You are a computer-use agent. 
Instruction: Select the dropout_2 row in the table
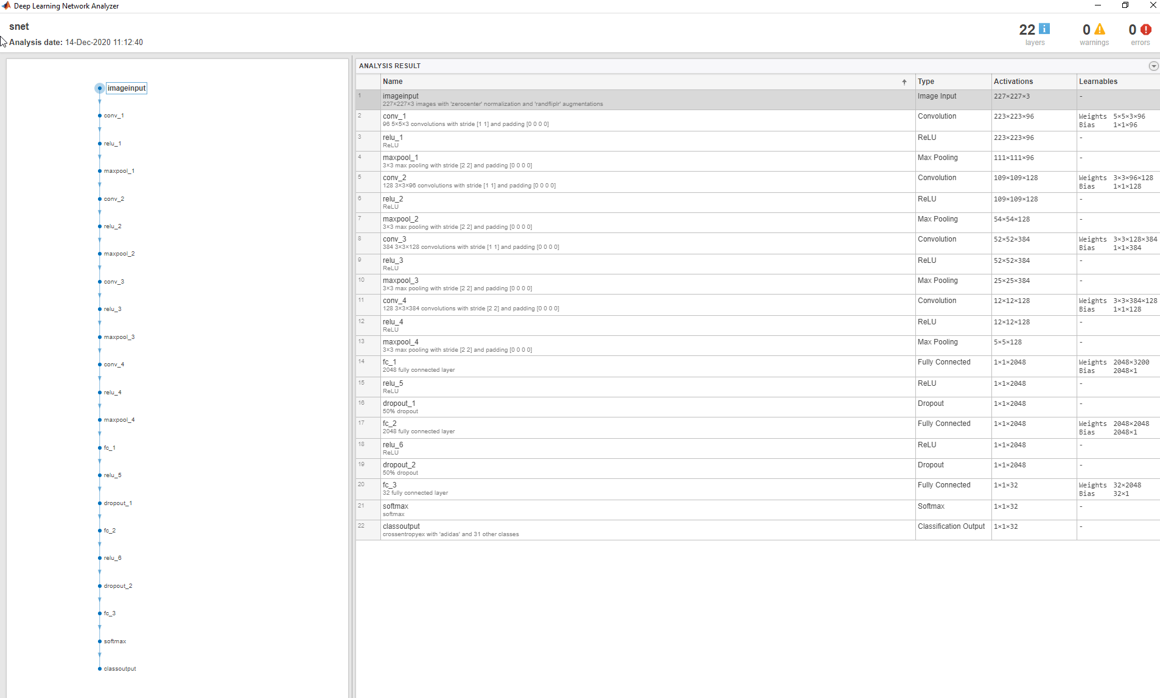[x=758, y=469]
